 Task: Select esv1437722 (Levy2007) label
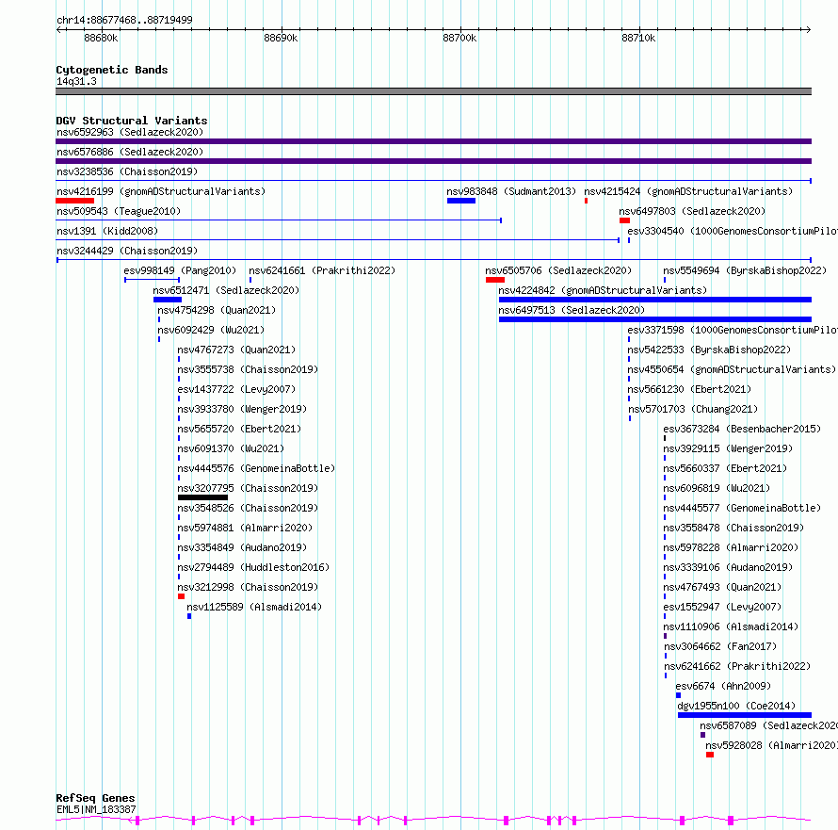point(236,389)
